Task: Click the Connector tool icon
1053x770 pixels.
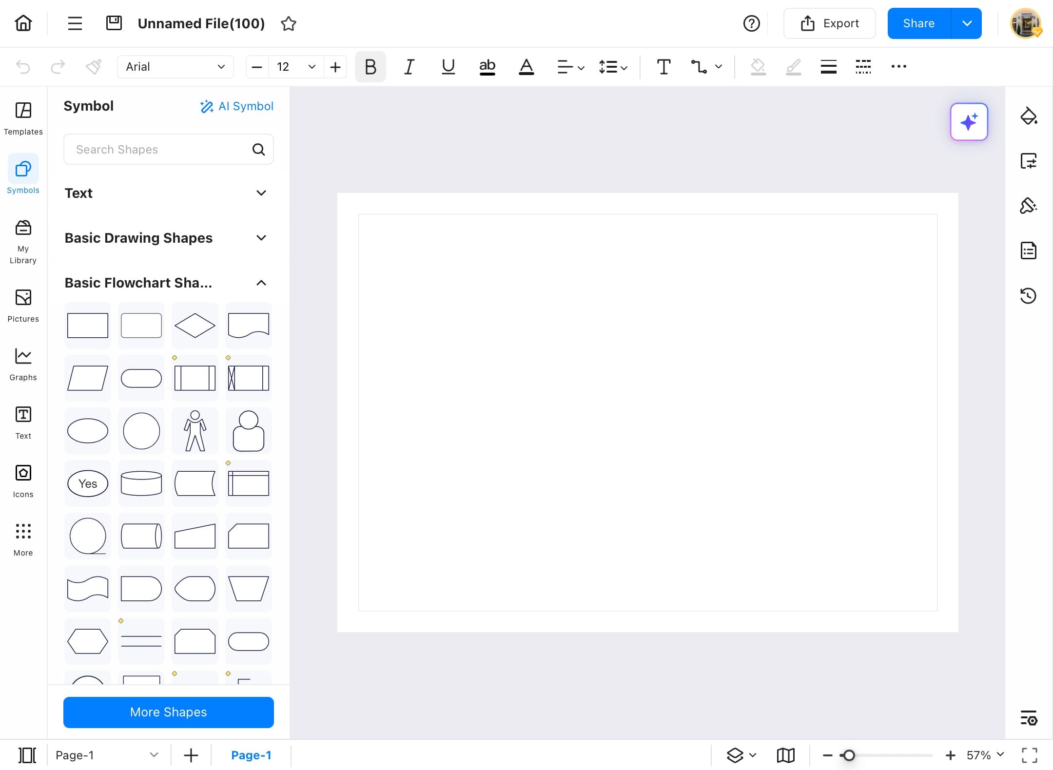Action: coord(699,67)
